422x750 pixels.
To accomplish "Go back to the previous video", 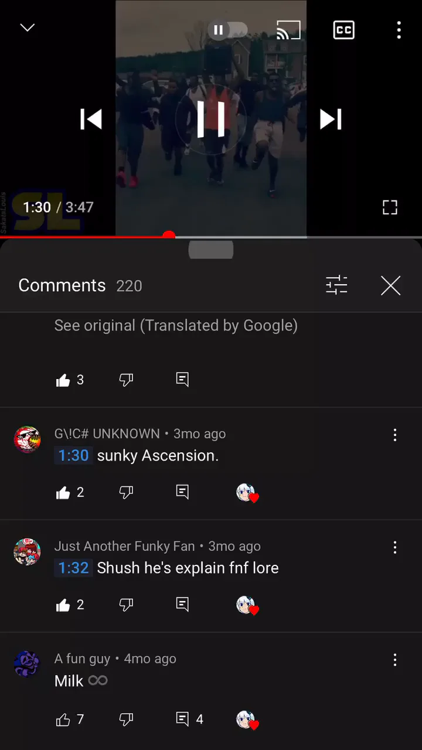I will pos(91,119).
